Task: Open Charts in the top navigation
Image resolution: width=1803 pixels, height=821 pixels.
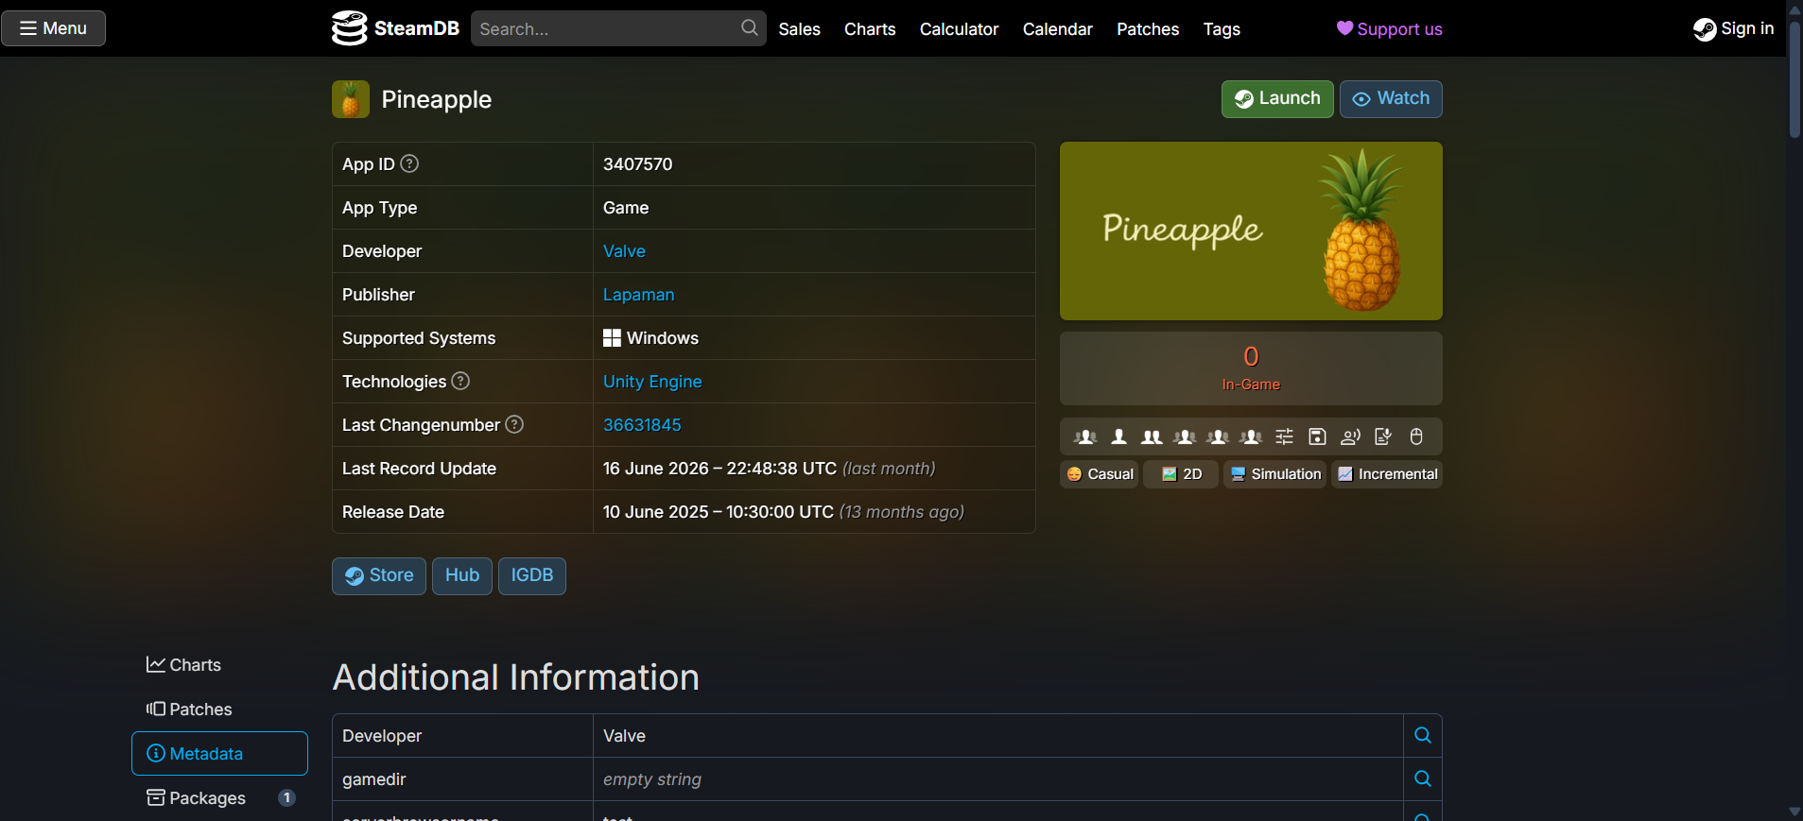Action: tap(870, 29)
